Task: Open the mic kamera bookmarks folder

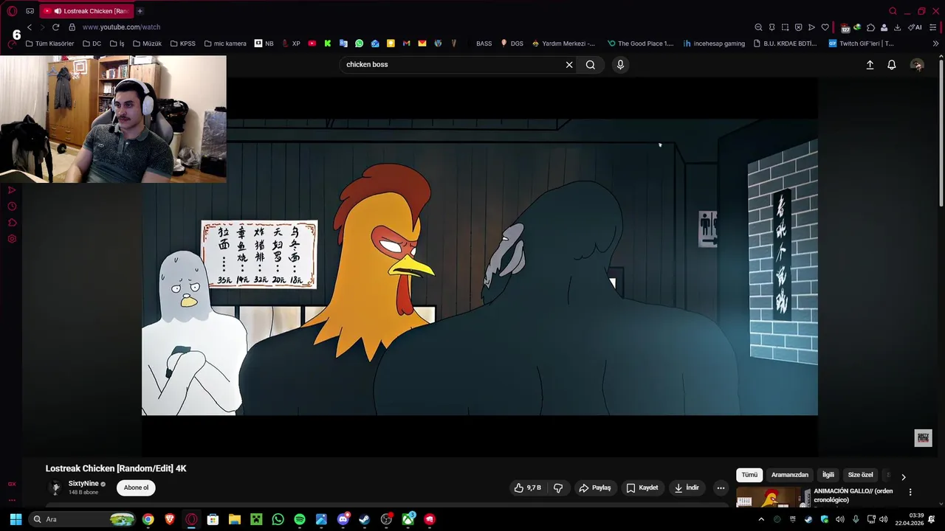Action: pyautogui.click(x=225, y=44)
